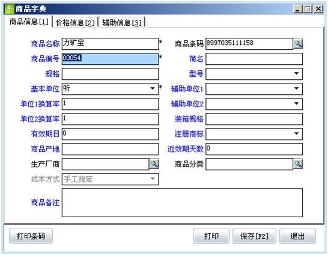Click the 近效期天数 input field
This screenshot has width=328, height=255.
(x=254, y=149)
